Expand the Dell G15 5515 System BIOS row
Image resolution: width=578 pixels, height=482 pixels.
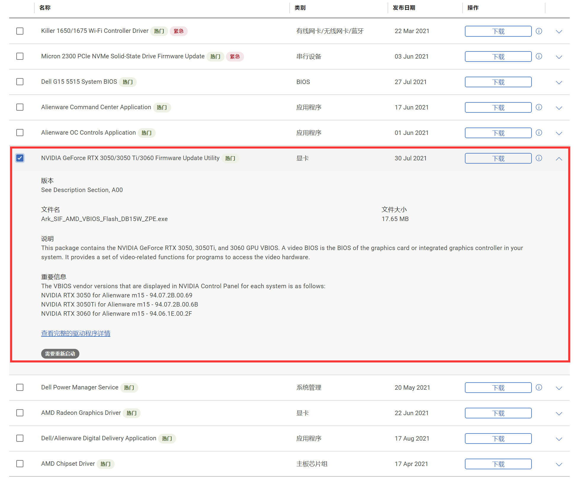click(559, 82)
